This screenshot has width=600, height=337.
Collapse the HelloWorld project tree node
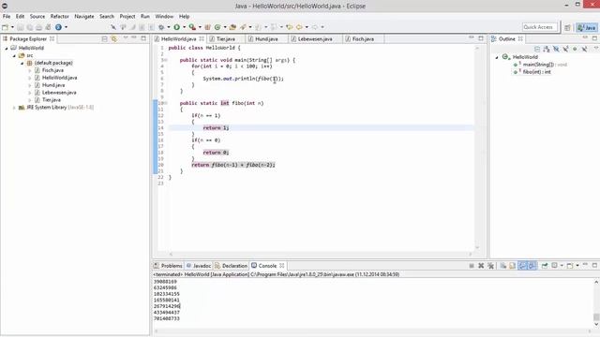tap(7, 49)
